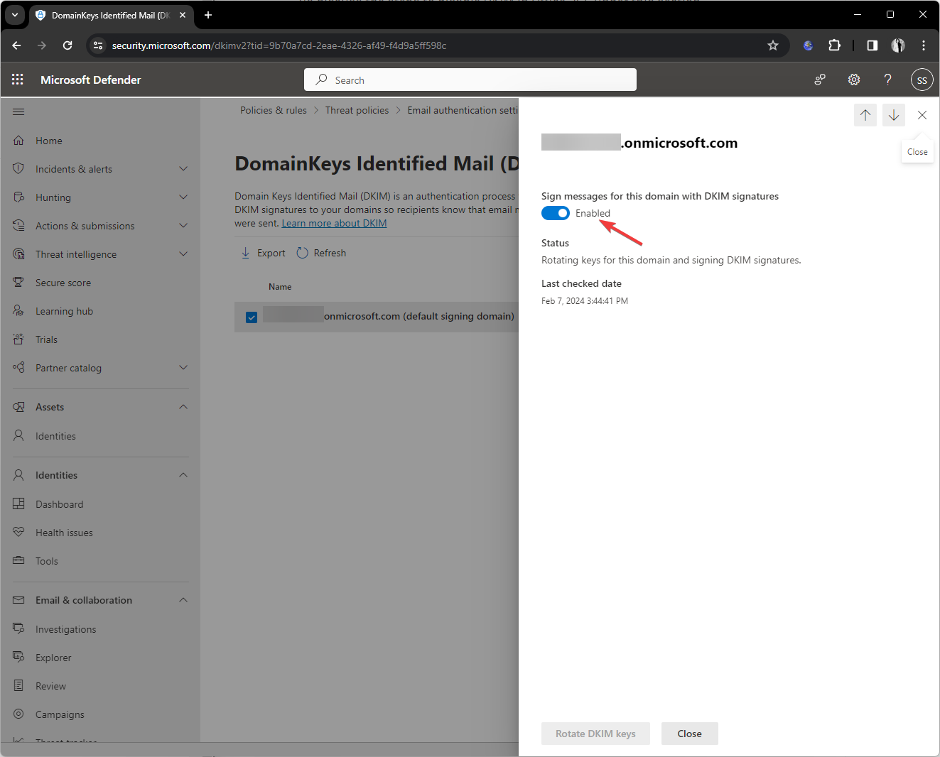Screen dimensions: 940x757
Task: Open the Help question mark icon
Action: pos(887,80)
